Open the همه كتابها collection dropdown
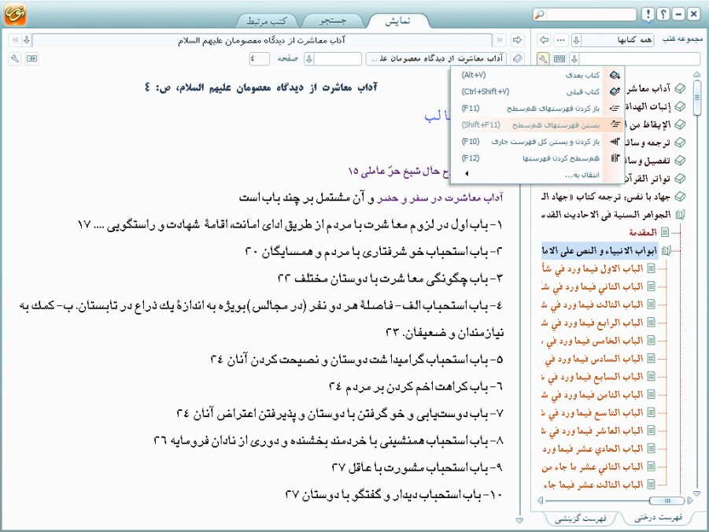The image size is (709, 532). 576,40
